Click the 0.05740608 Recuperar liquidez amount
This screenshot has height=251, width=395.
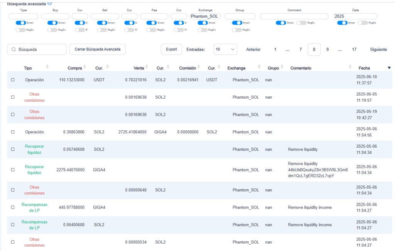(x=74, y=149)
